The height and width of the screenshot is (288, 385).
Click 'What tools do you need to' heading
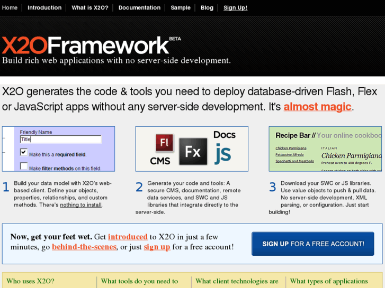coord(139,281)
